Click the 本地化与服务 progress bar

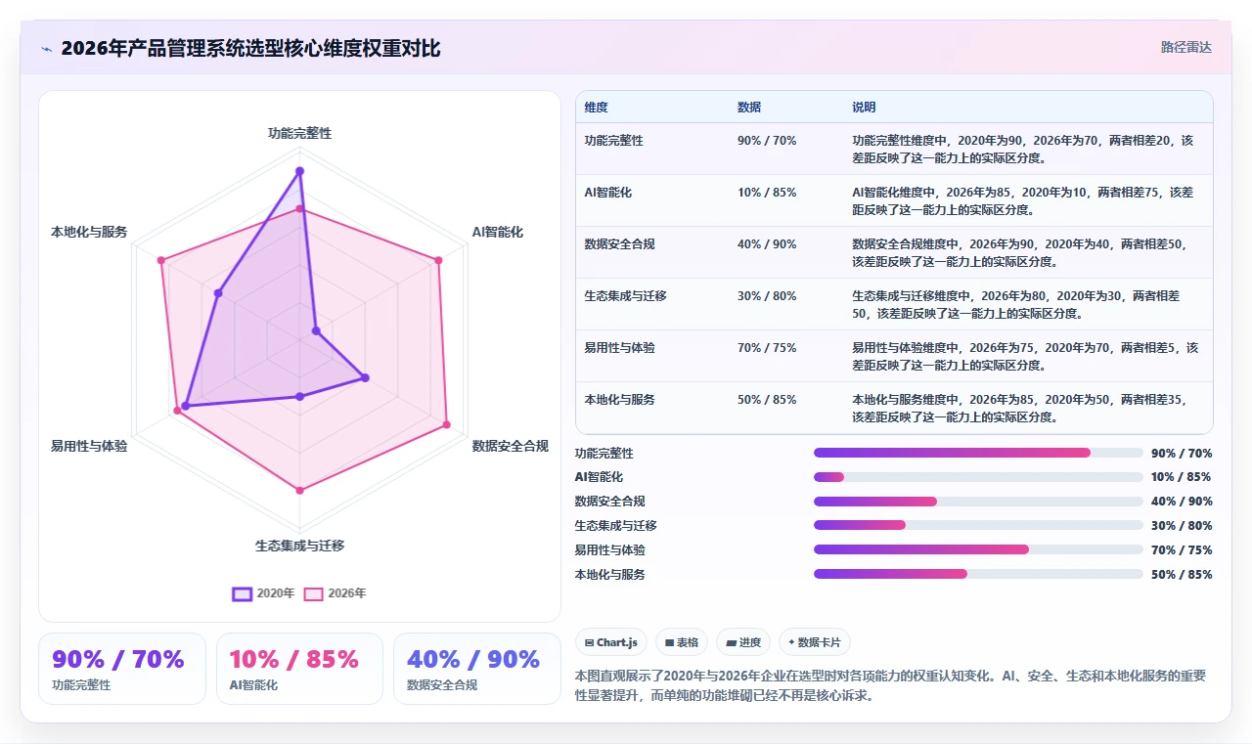coord(978,575)
